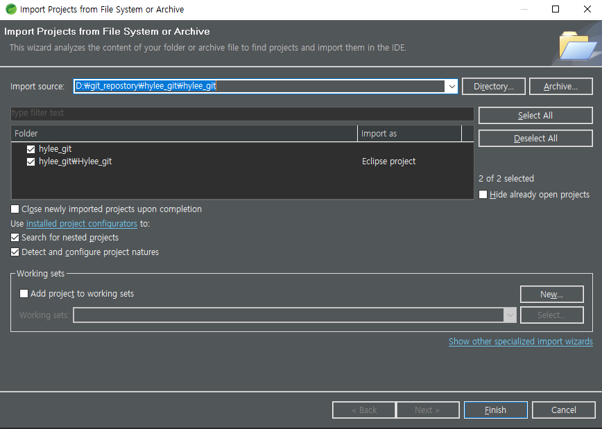Enable Add project to working sets

[x=24, y=294]
